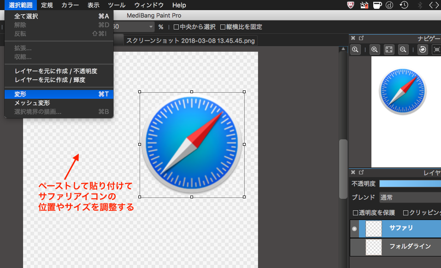441x268 pixels.
Task: Click the coffee cup menu bar icon
Action: (377, 5)
